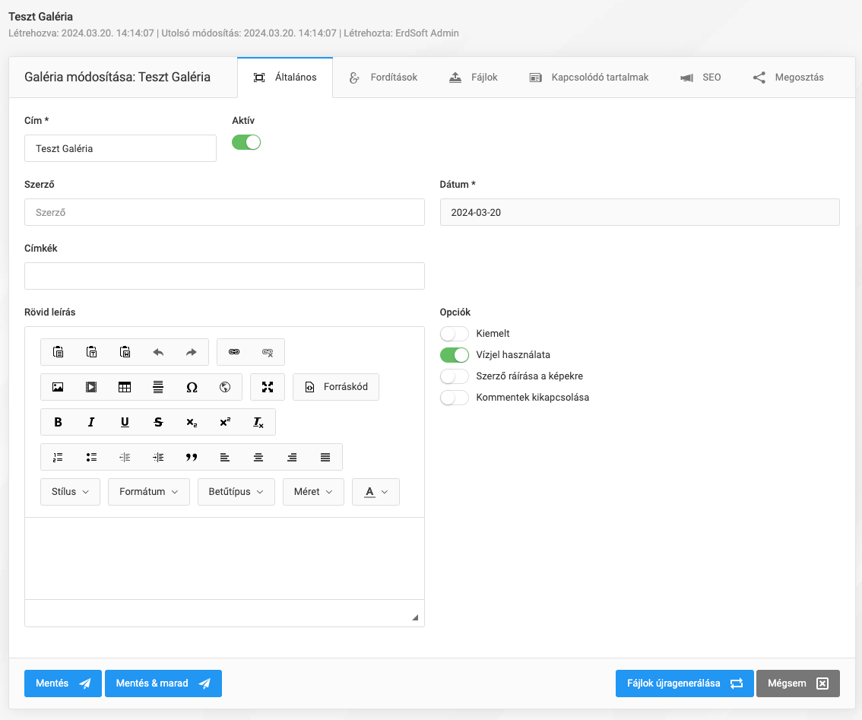862x720 pixels.
Task: Click the Mégsem cancel button
Action: (798, 684)
